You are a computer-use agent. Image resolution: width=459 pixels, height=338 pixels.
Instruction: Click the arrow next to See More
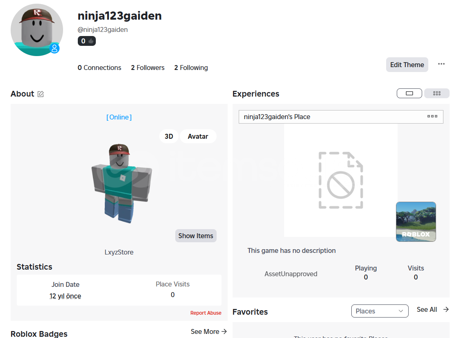coord(224,331)
